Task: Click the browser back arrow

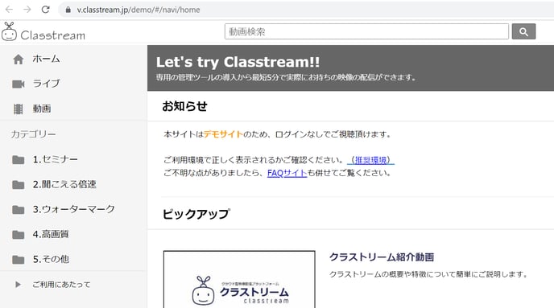Action: [x=9, y=10]
